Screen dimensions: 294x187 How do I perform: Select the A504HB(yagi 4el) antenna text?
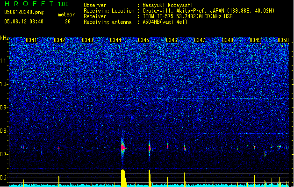[165, 22]
